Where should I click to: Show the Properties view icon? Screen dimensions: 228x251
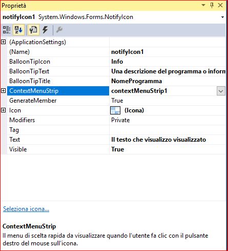[33, 30]
